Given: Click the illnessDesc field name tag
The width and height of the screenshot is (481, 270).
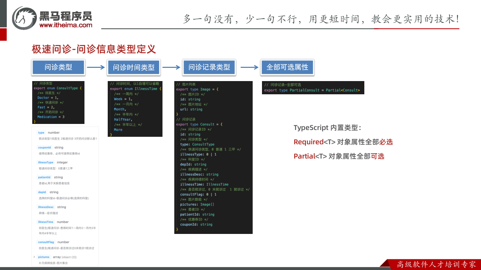Looking at the screenshot, I should [46, 207].
